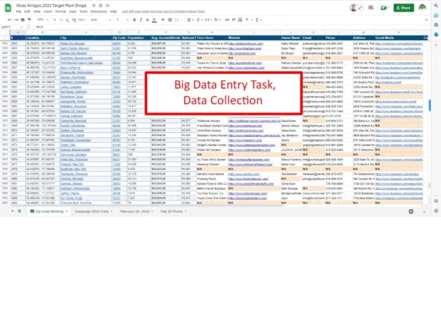Open the Data menu

(73, 11)
